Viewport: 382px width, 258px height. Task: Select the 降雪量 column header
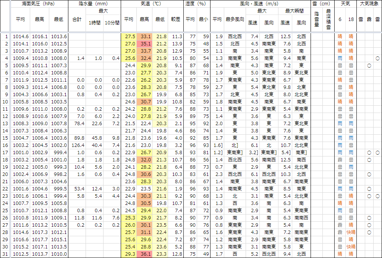pos(317,17)
